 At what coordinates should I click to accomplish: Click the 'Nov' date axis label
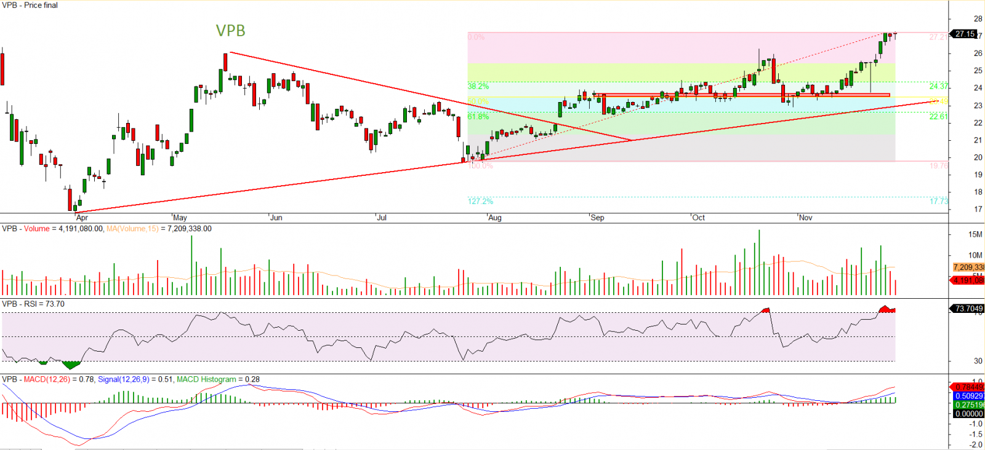[805, 218]
